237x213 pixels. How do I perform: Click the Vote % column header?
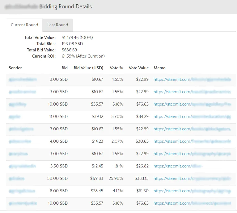(116, 68)
